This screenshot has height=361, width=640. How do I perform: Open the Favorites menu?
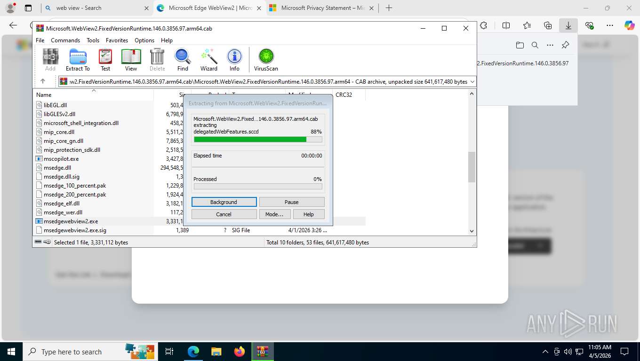pos(117,40)
